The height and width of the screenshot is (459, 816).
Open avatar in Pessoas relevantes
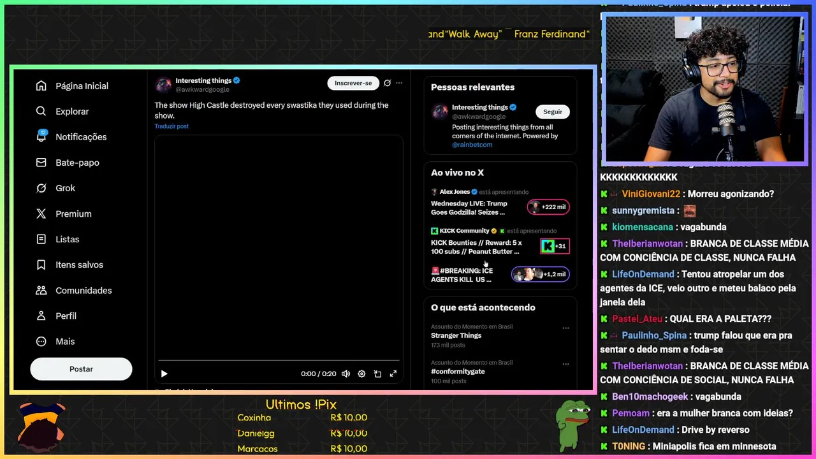click(x=440, y=112)
